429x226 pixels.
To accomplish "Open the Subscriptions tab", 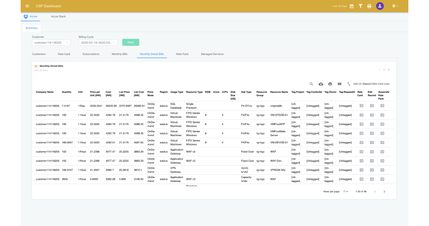I will tap(91, 54).
